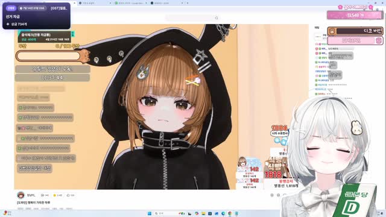Switch to the browser tab with the globe icon
Screen dimensions: 386x217
95,3
